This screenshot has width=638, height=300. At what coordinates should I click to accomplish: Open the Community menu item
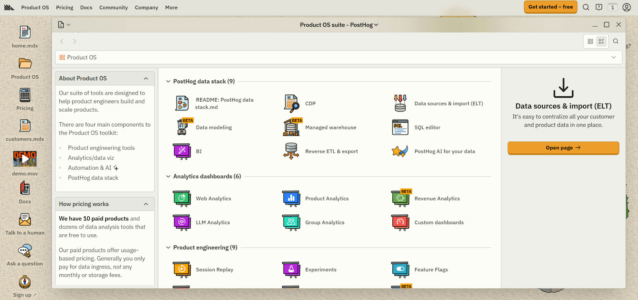pyautogui.click(x=114, y=8)
